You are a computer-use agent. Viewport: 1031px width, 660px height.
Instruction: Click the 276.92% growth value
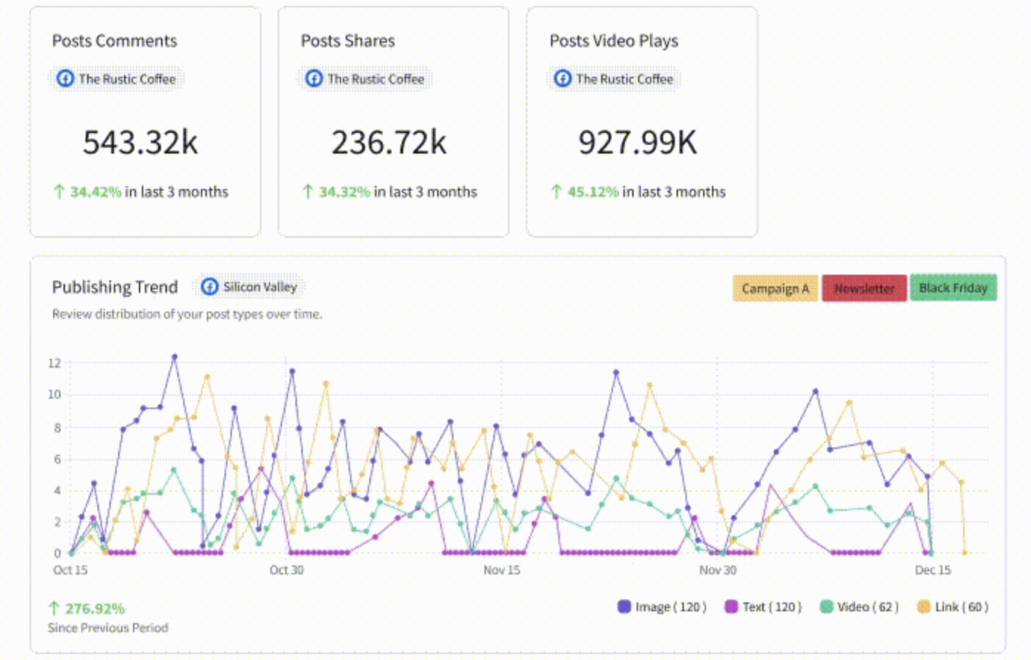pos(95,609)
